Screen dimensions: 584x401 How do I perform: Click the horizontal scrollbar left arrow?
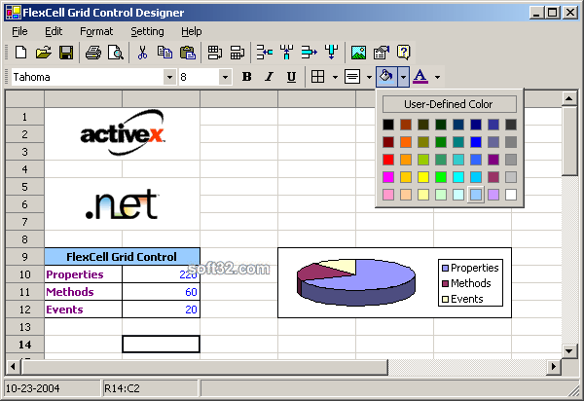click(13, 367)
